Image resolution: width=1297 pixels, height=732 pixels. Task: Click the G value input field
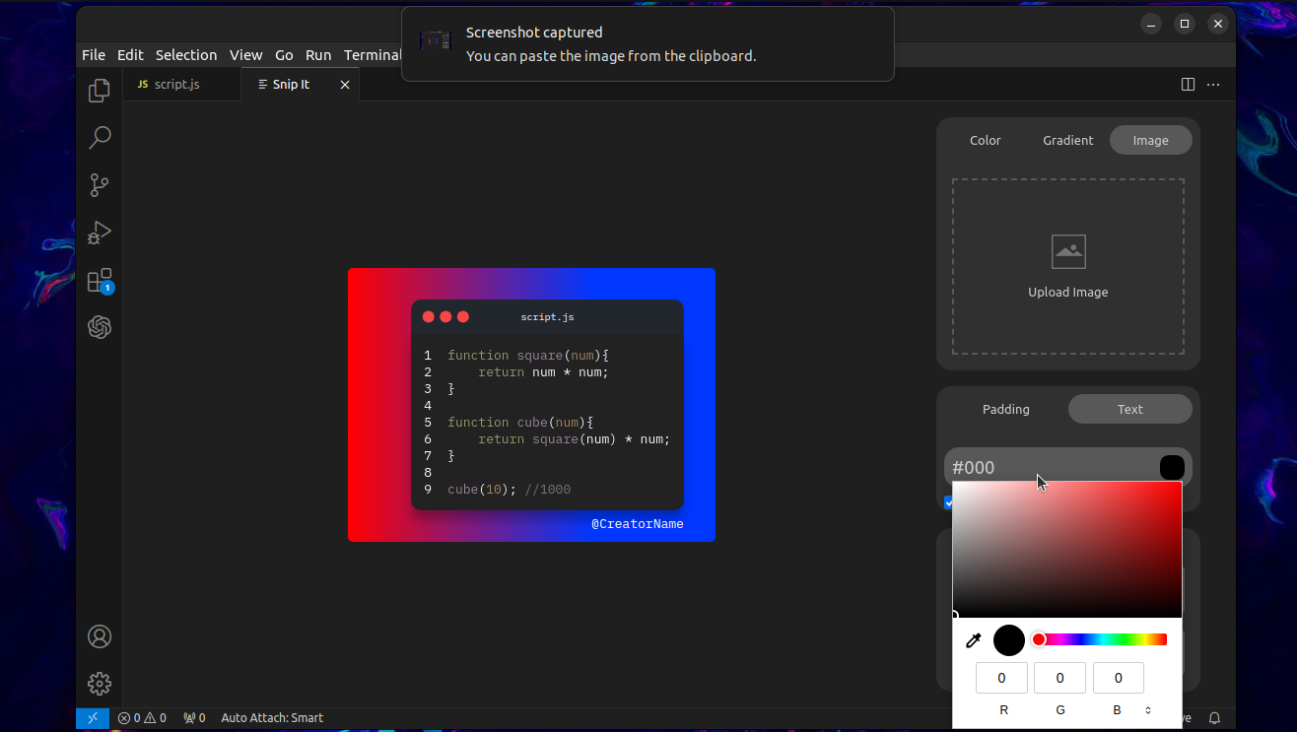coord(1060,678)
